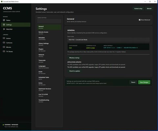This screenshot has height=131, width=158.
Task: Open the Watchlist page
Action: pyautogui.click(x=16, y=29)
